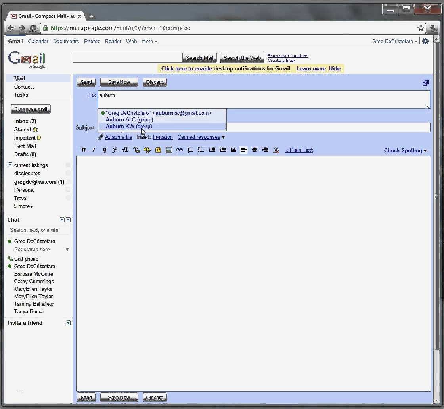
Task: Click the insert link icon
Action: (180, 150)
